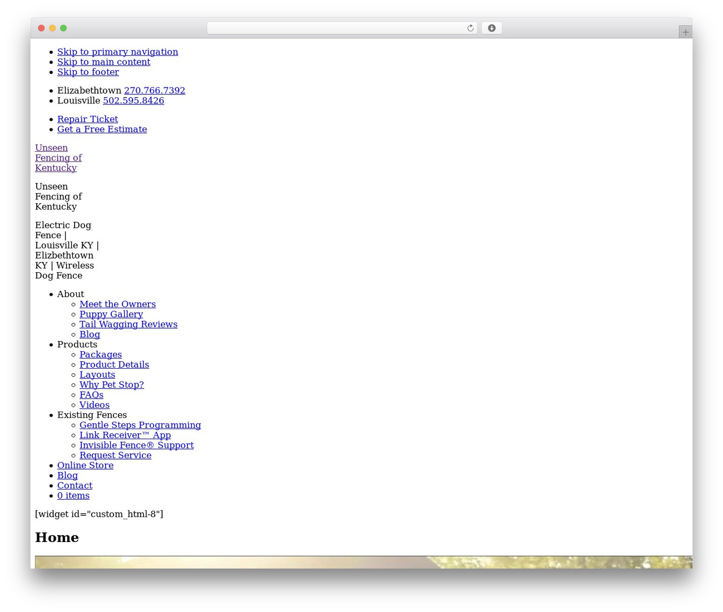Open the Layouts link
Viewport: 723px width, 612px height.
click(97, 375)
